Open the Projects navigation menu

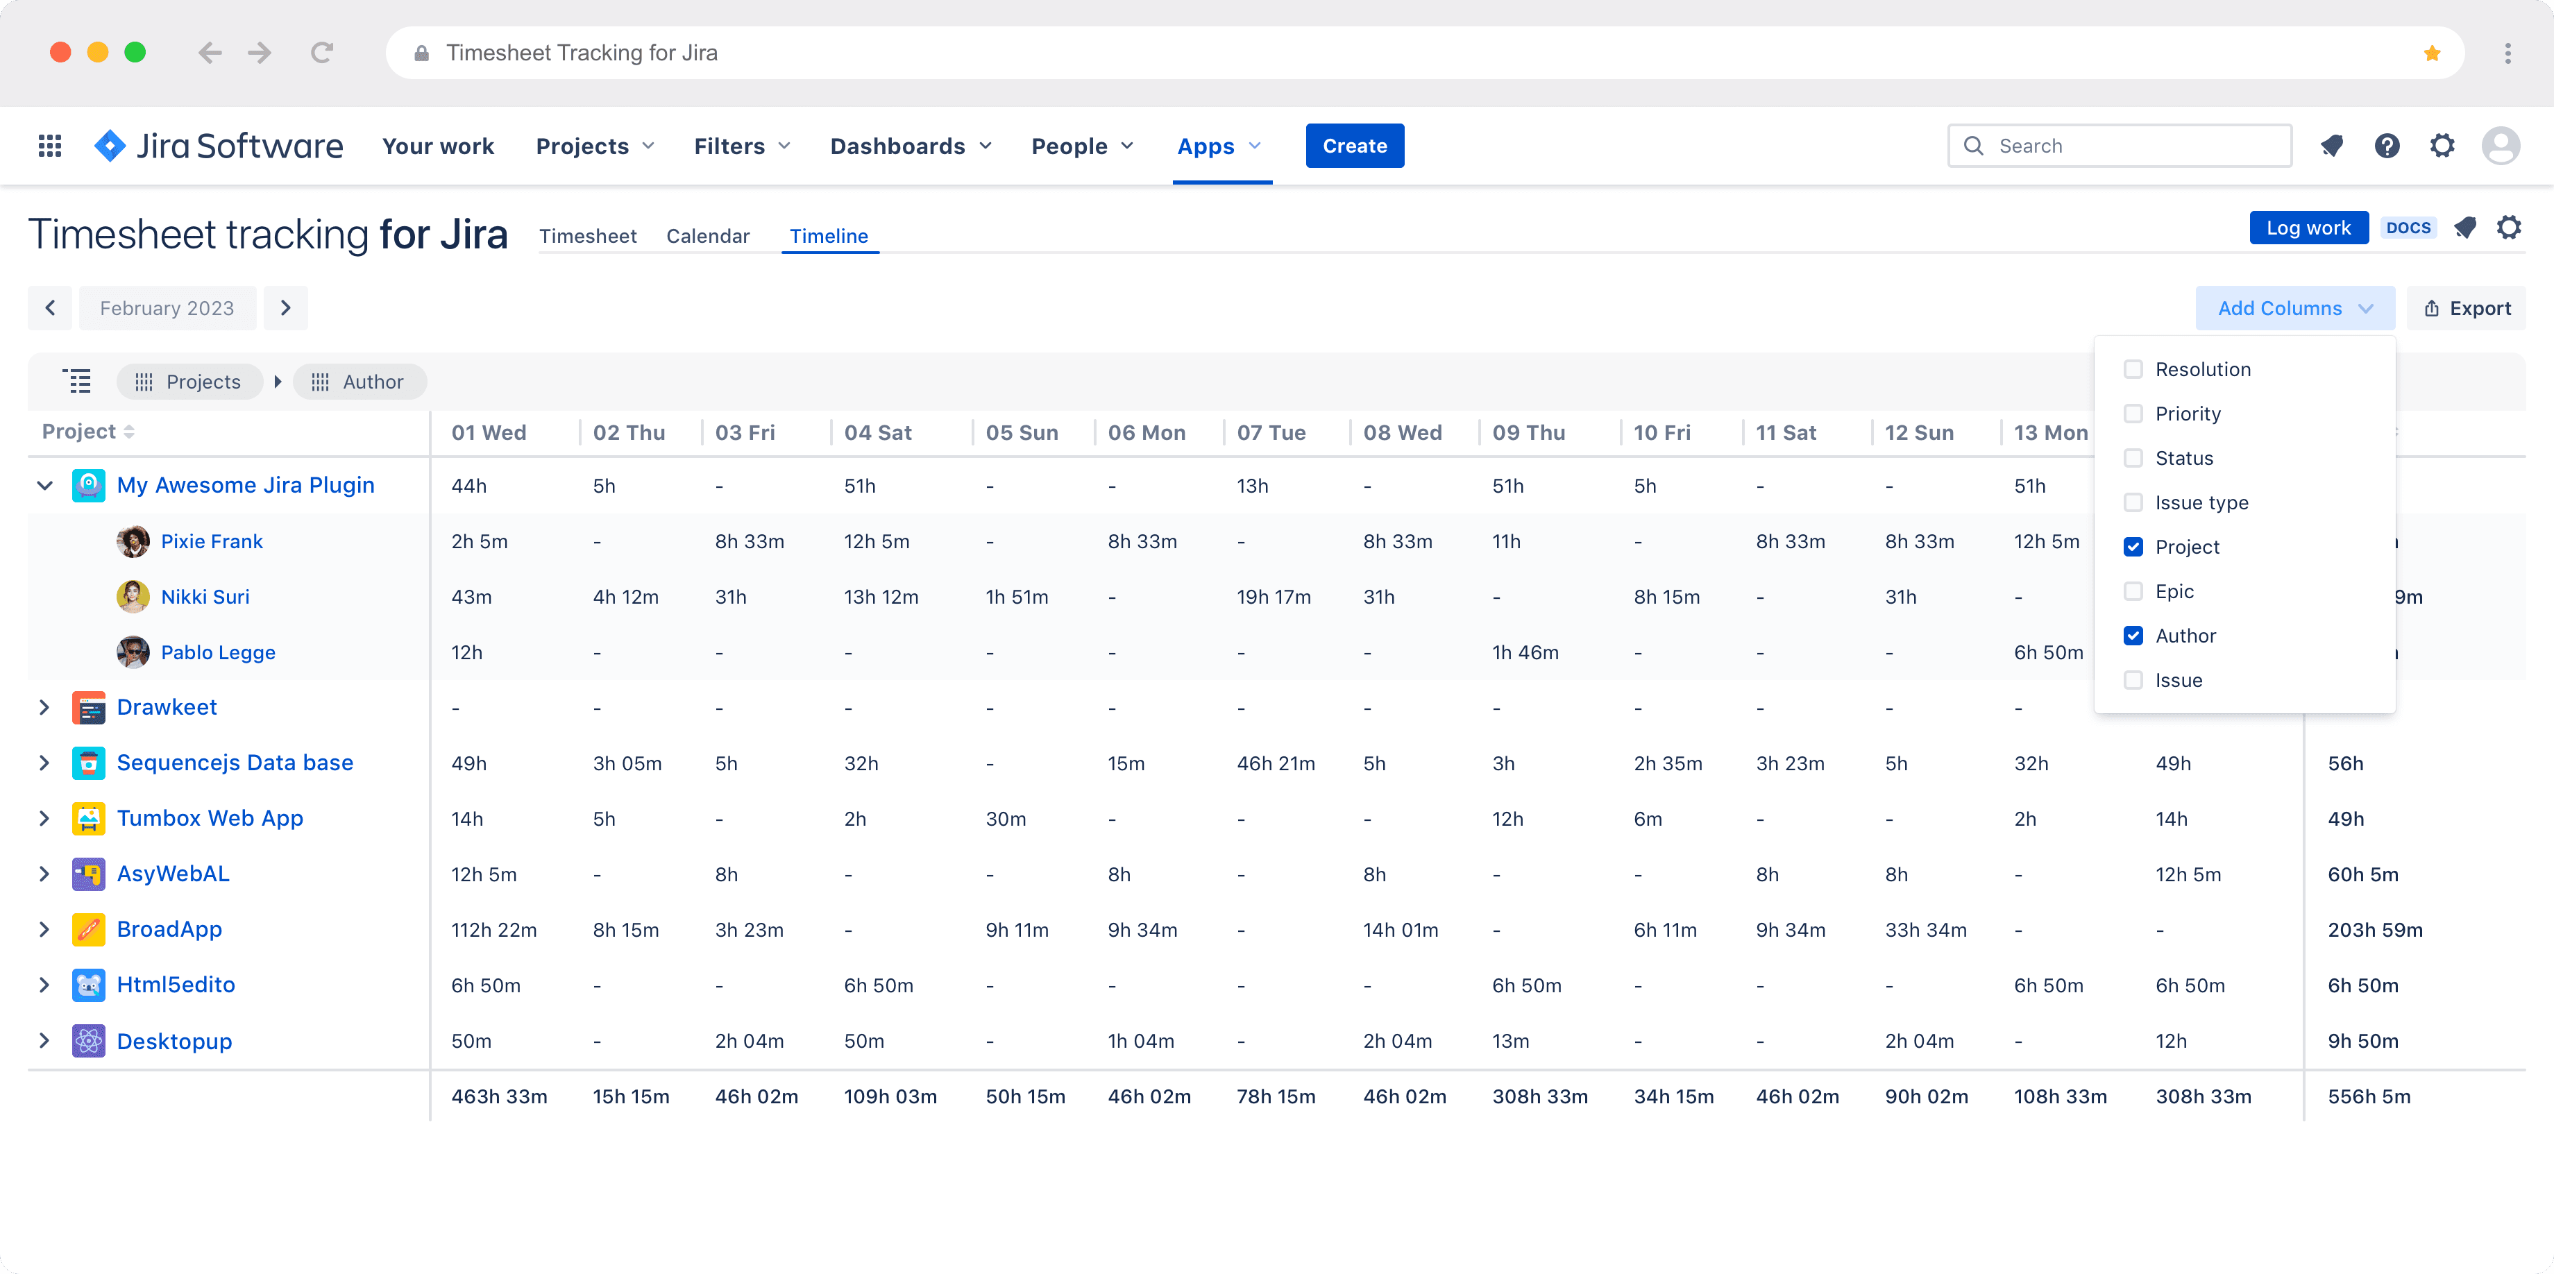tap(595, 146)
